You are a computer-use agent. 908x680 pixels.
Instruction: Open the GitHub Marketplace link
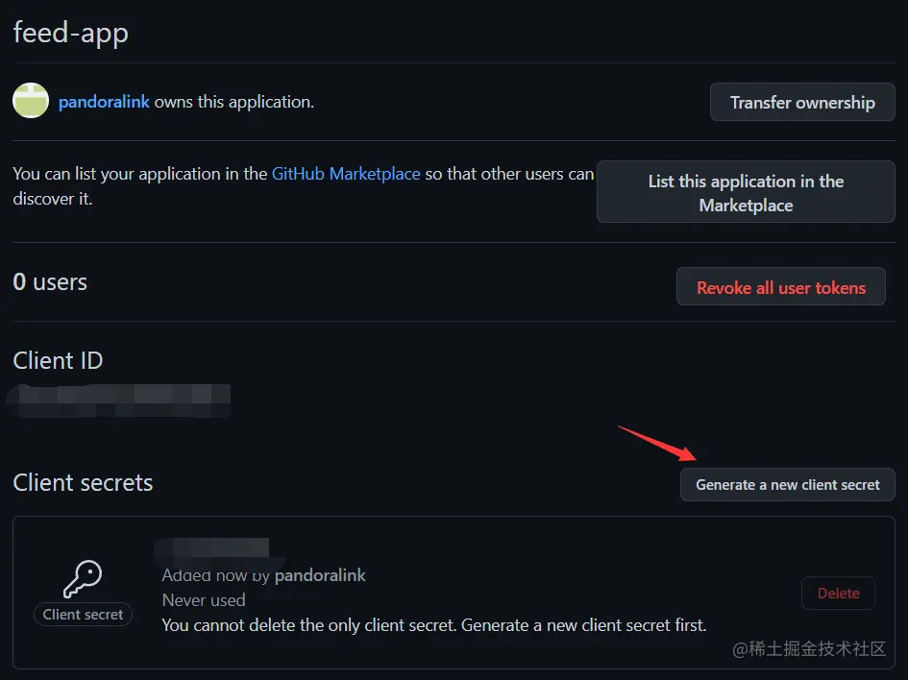click(346, 174)
